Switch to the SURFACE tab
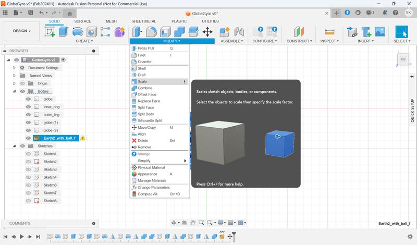This screenshot has height=245, width=417. point(83,21)
